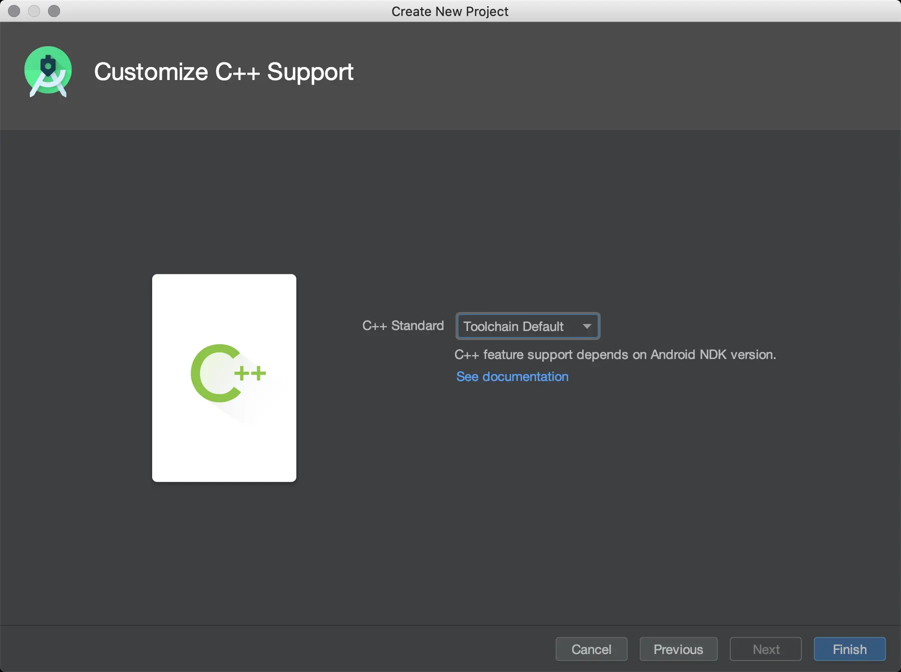Click the NDK version notice text
This screenshot has height=672, width=901.
point(615,354)
